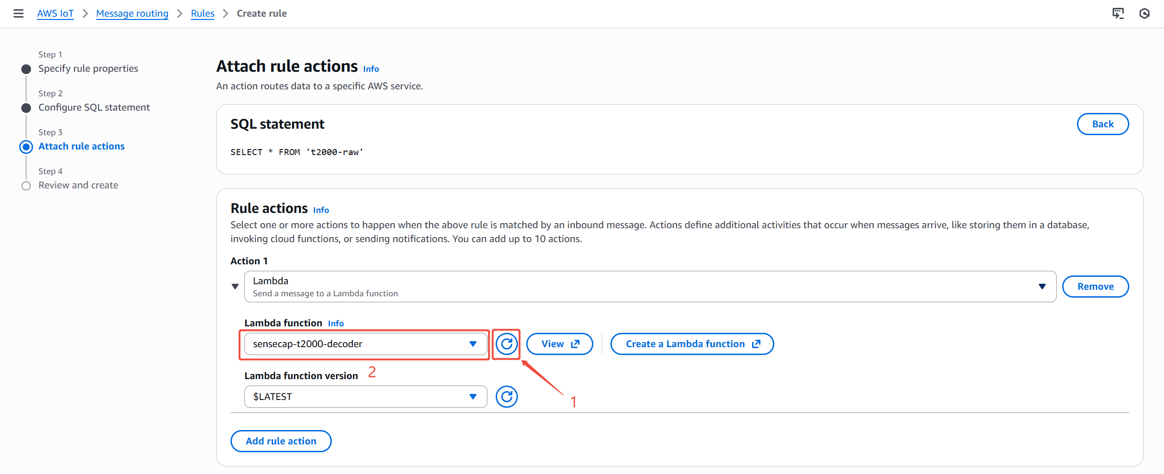Image resolution: width=1164 pixels, height=474 pixels.
Task: Select Step 3 Attach rule actions radio
Action: click(x=26, y=147)
